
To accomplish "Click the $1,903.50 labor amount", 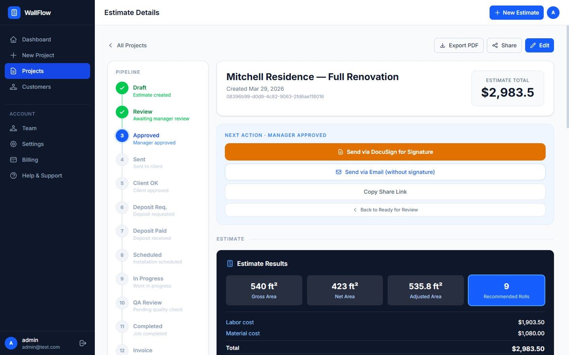I will click(x=531, y=322).
